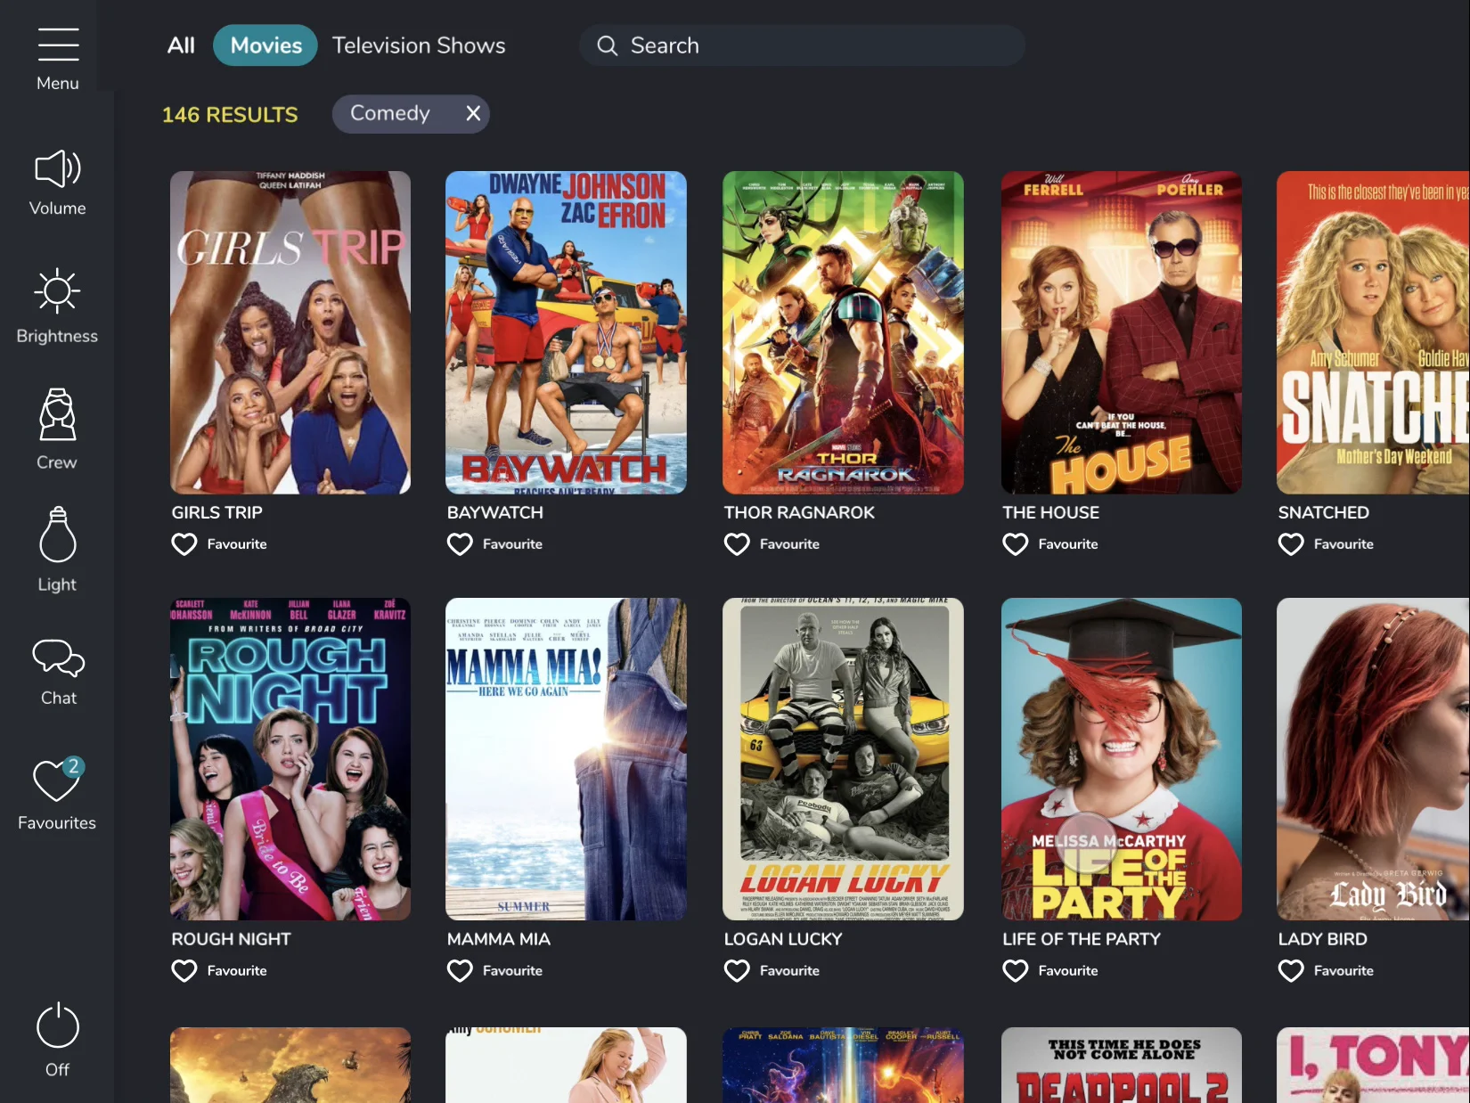
Task: Open the Lady Bird poster
Action: [1373, 759]
